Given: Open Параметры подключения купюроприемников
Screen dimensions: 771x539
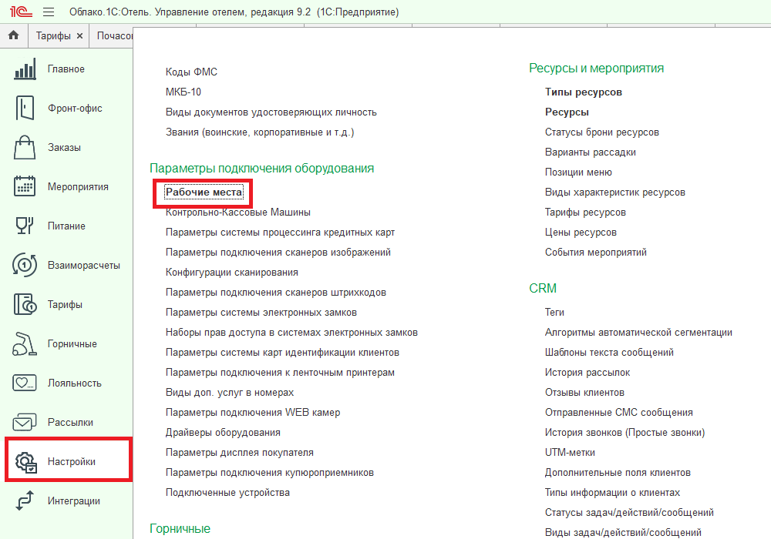Looking at the screenshot, I should [269, 474].
